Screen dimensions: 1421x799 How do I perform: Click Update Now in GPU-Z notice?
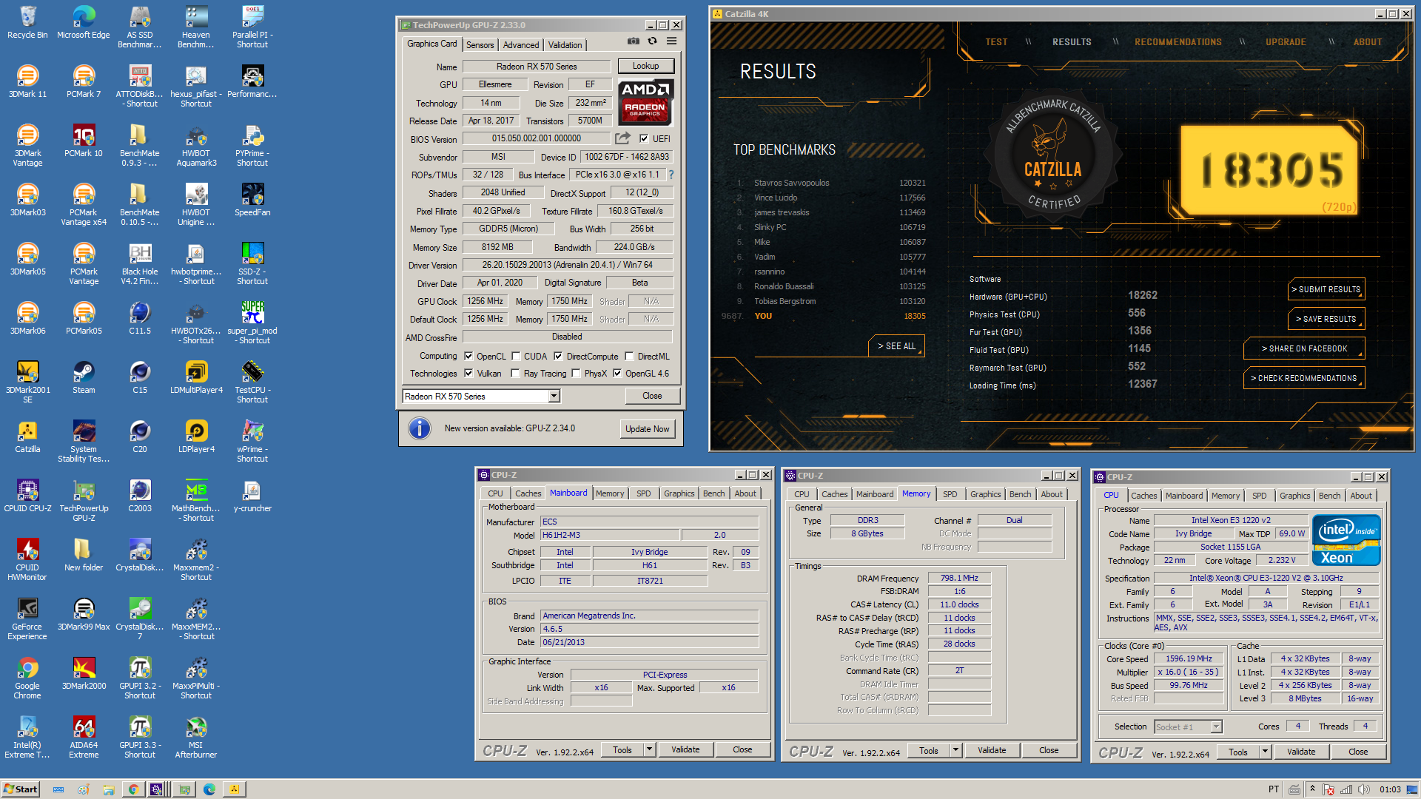(648, 429)
